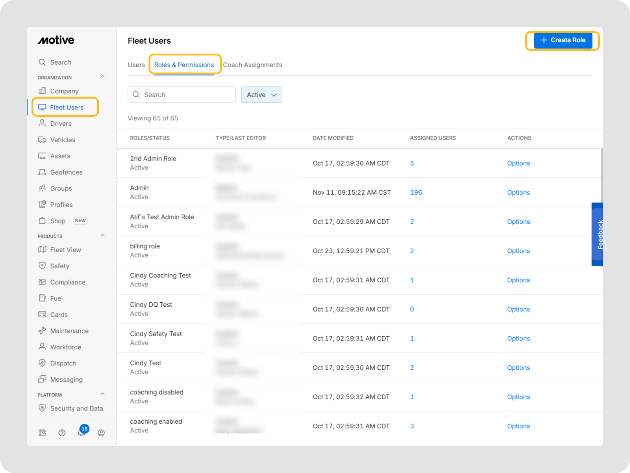
Task: Click the help question mark icon
Action: 62,433
